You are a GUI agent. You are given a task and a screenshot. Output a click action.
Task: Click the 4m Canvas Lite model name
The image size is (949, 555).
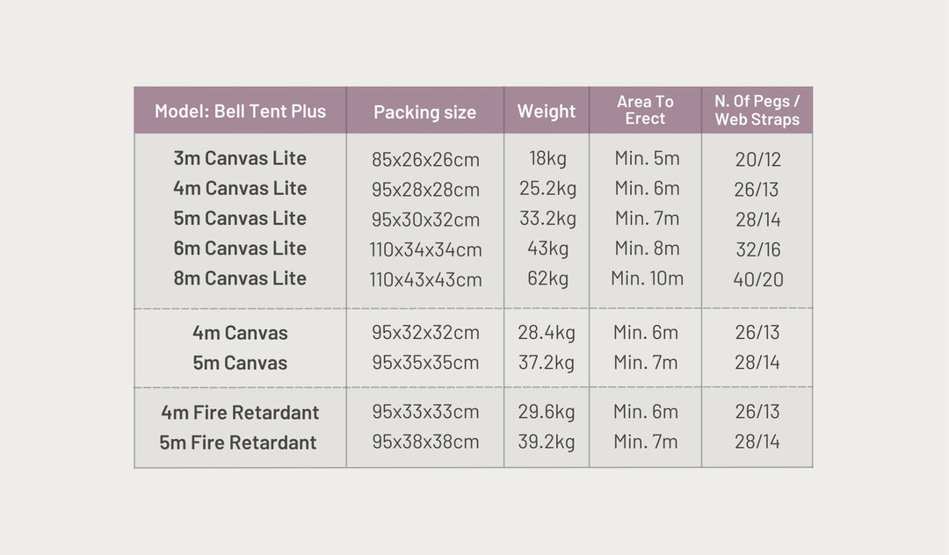pos(240,188)
